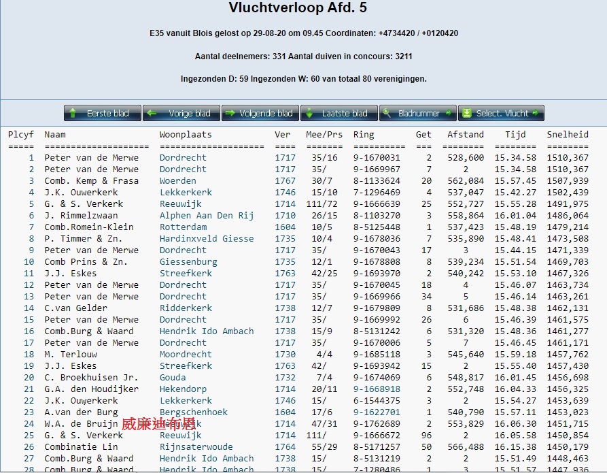607x473 pixels.
Task: Select name P. Timmer & Zn.
Action: (83, 239)
